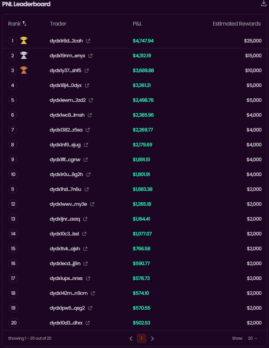Open external link for trader dydx10d3...dhrx
269x348 pixels.
88,323
